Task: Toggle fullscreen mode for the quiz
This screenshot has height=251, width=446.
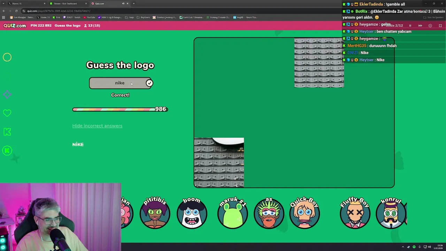Action: [440, 25]
